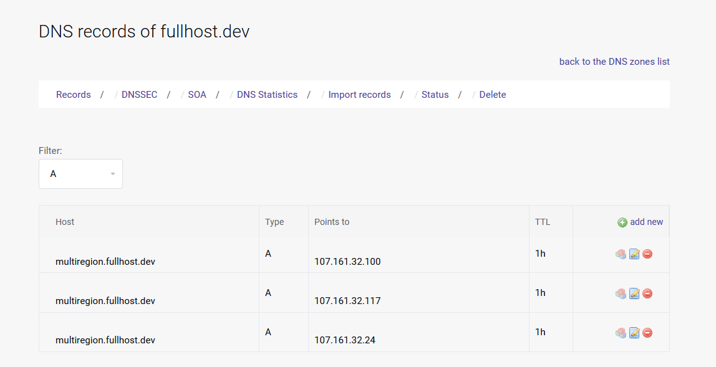This screenshot has width=716, height=367.
Task: Click the green add new plus icon
Action: click(622, 222)
